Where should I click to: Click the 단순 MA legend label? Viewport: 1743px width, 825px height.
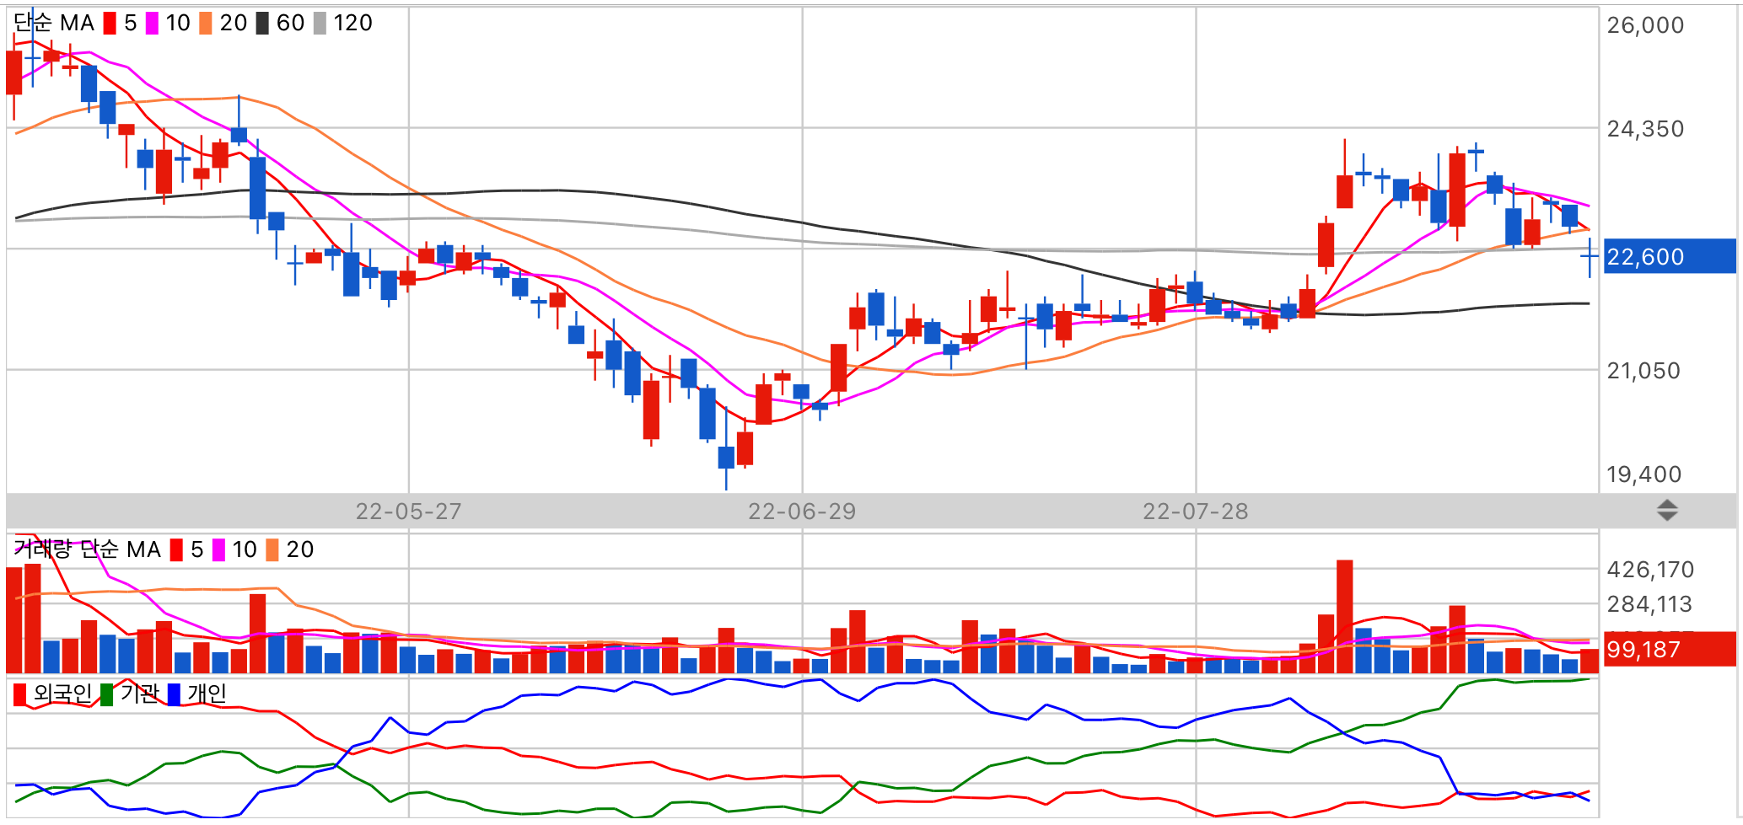pos(54,23)
